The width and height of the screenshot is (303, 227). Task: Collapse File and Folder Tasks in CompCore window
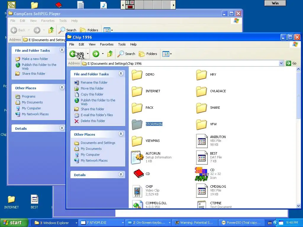tap(62, 50)
